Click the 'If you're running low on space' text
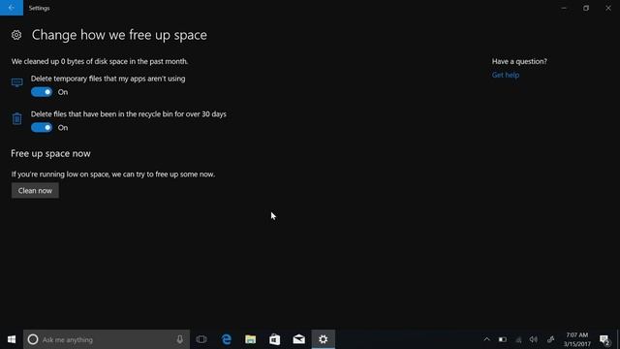 (113, 174)
